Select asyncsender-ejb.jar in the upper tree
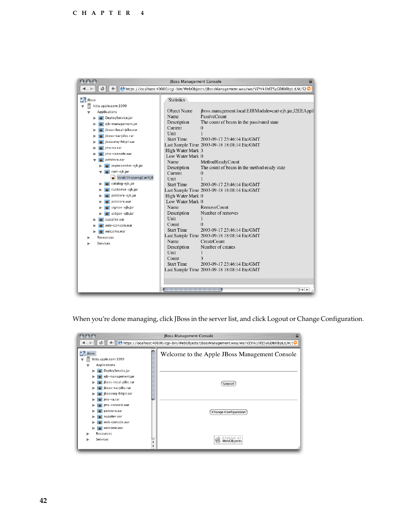Viewport: 405px width, 525px height. [x=127, y=166]
